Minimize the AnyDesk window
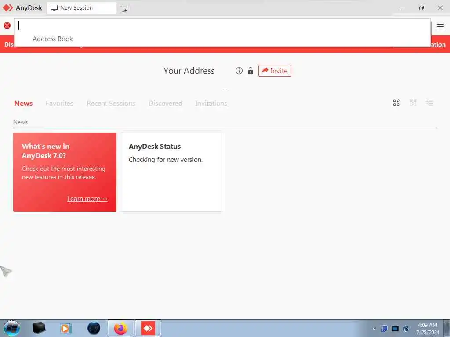This screenshot has width=450, height=337. coord(402,8)
